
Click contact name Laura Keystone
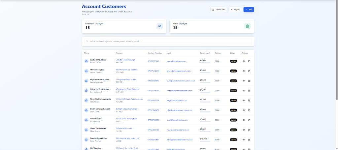coord(96,82)
